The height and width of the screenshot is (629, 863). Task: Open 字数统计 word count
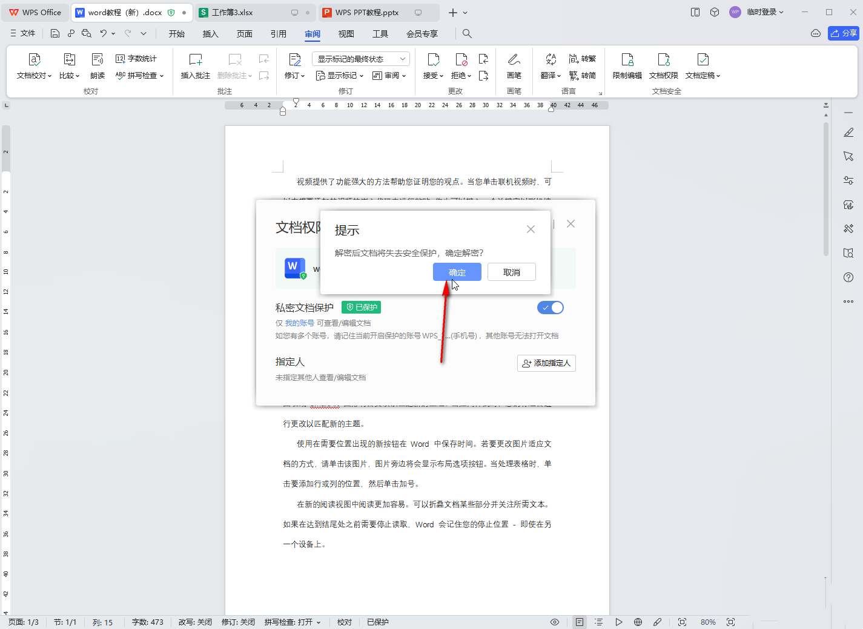point(136,59)
